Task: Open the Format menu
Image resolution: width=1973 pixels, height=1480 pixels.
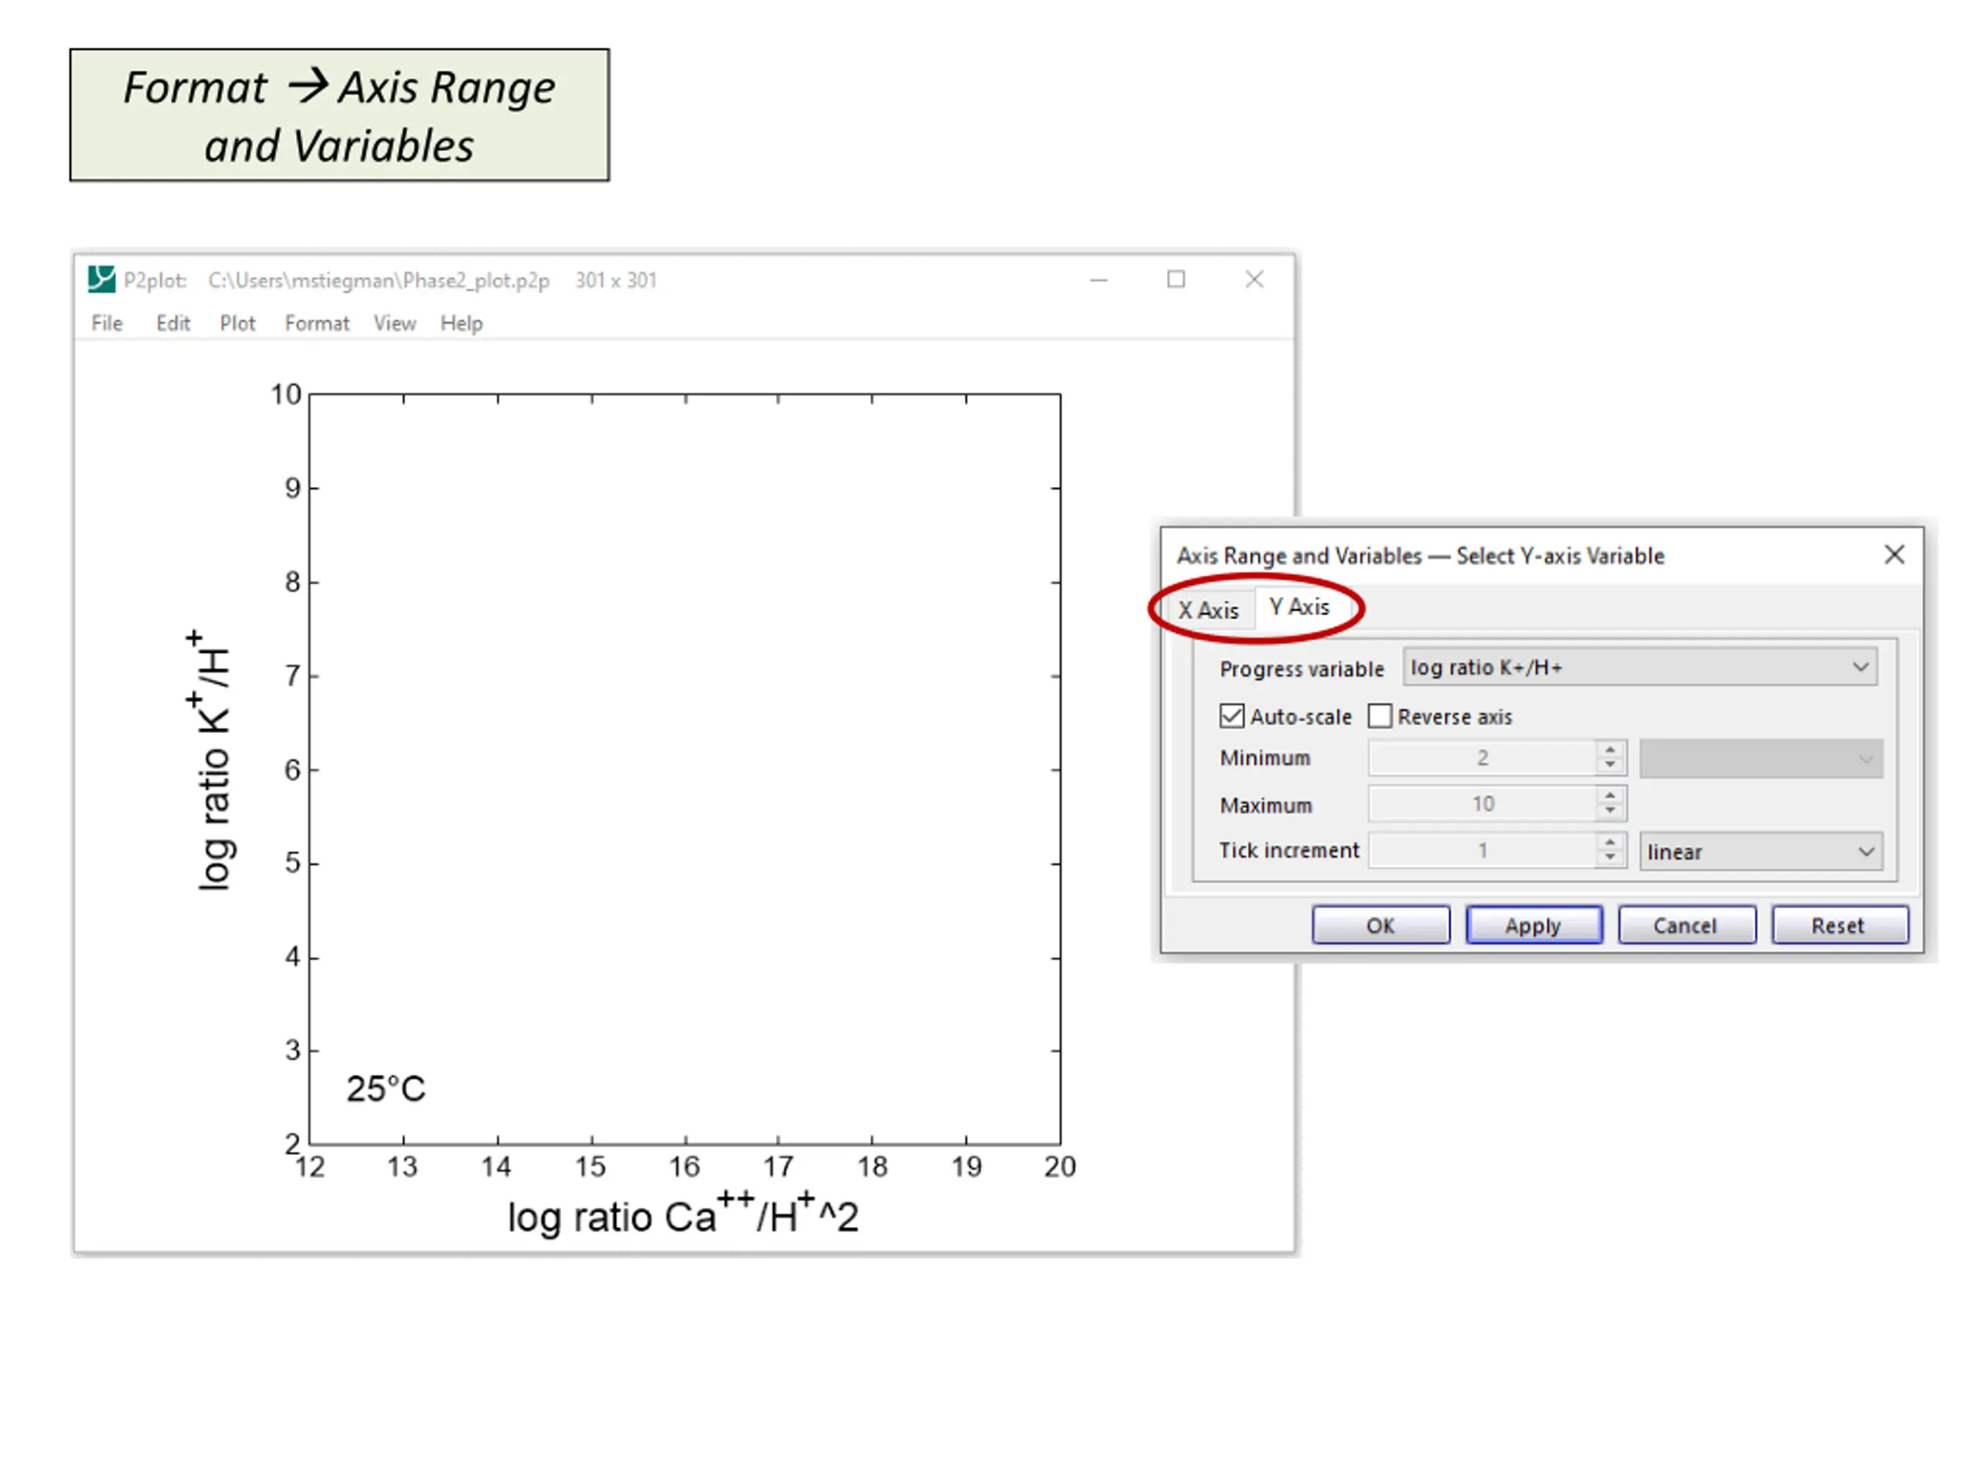Action: point(317,323)
